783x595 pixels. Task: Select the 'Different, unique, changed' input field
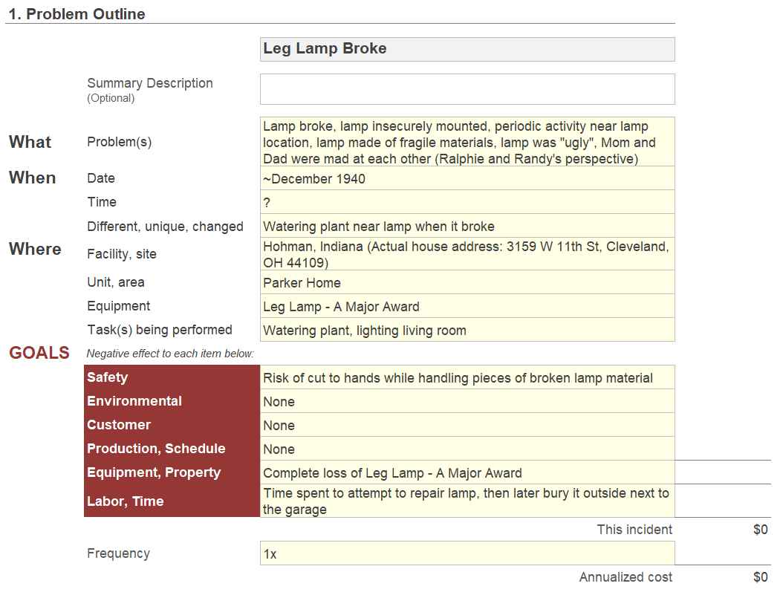[x=467, y=226]
